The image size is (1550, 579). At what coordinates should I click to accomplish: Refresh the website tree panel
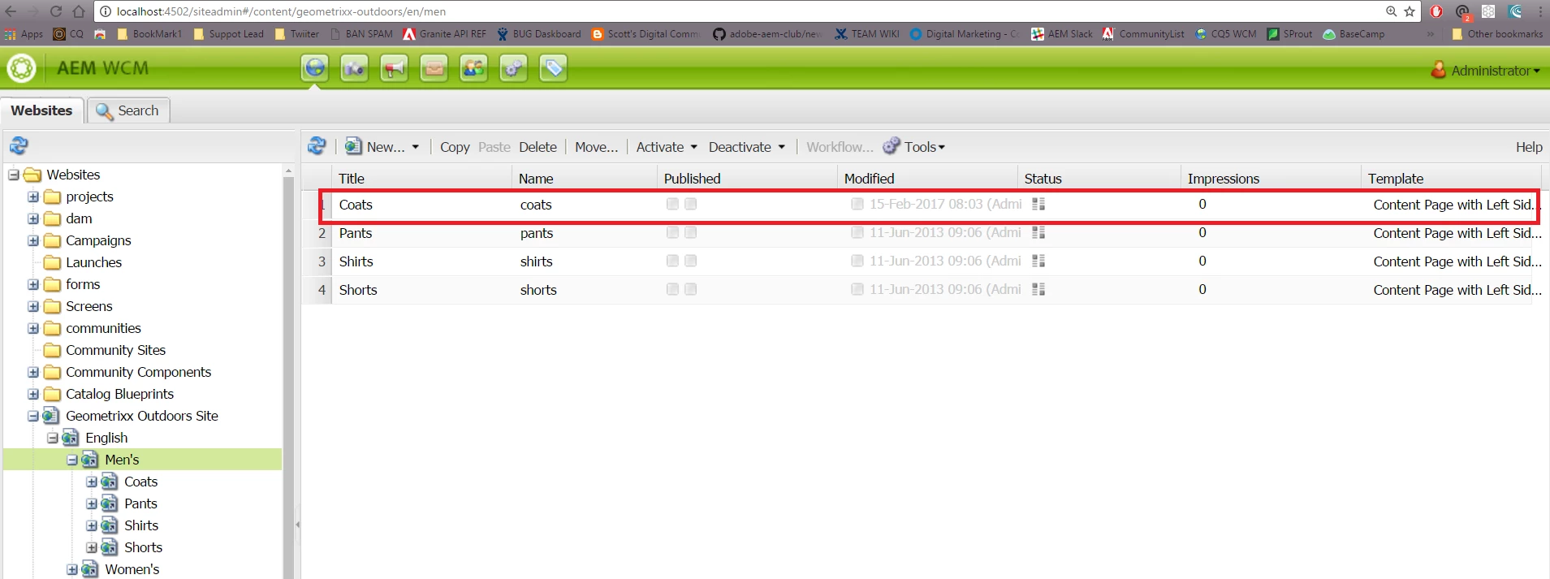(19, 146)
